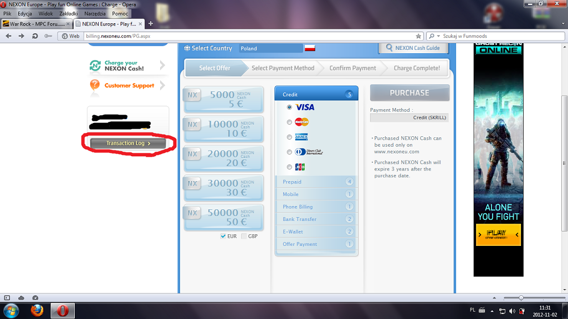
Task: Reload the page with the refresh icon
Action: 35,36
